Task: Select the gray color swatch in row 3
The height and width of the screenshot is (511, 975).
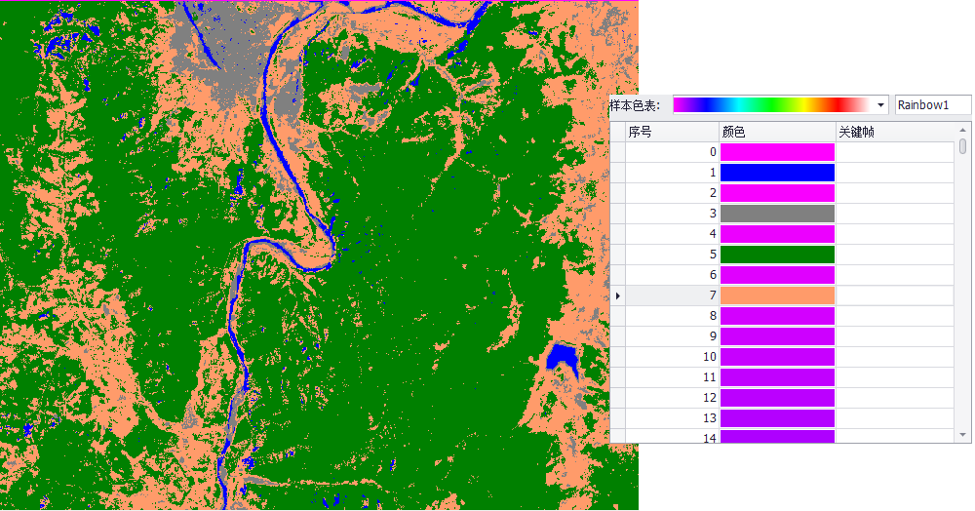Action: point(777,214)
